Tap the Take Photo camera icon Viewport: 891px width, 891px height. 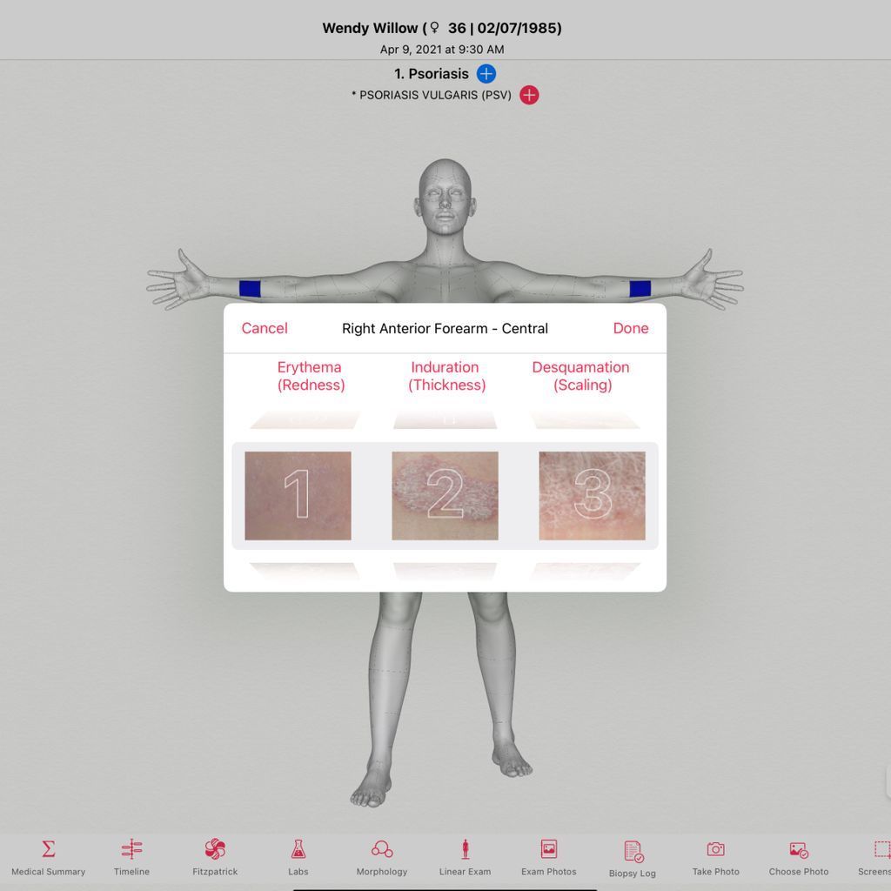pos(715,849)
